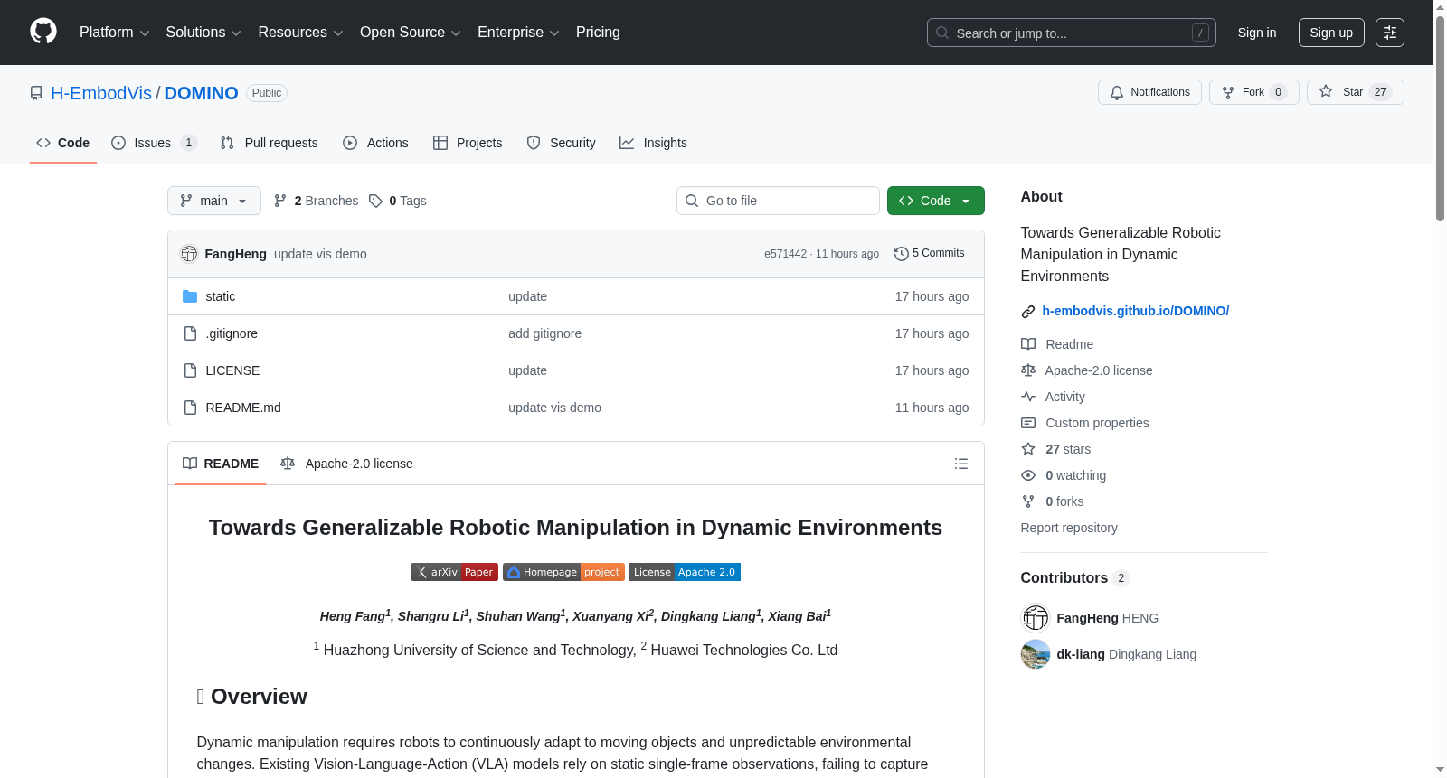Viewport: 1447px width, 778px height.
Task: Click the tag icon next to Tags
Action: point(376,201)
